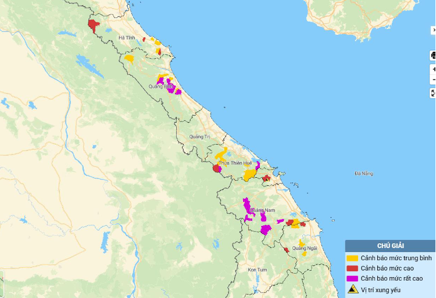Click the Đà Nẵng label
This screenshot has width=436, height=298.
click(363, 174)
